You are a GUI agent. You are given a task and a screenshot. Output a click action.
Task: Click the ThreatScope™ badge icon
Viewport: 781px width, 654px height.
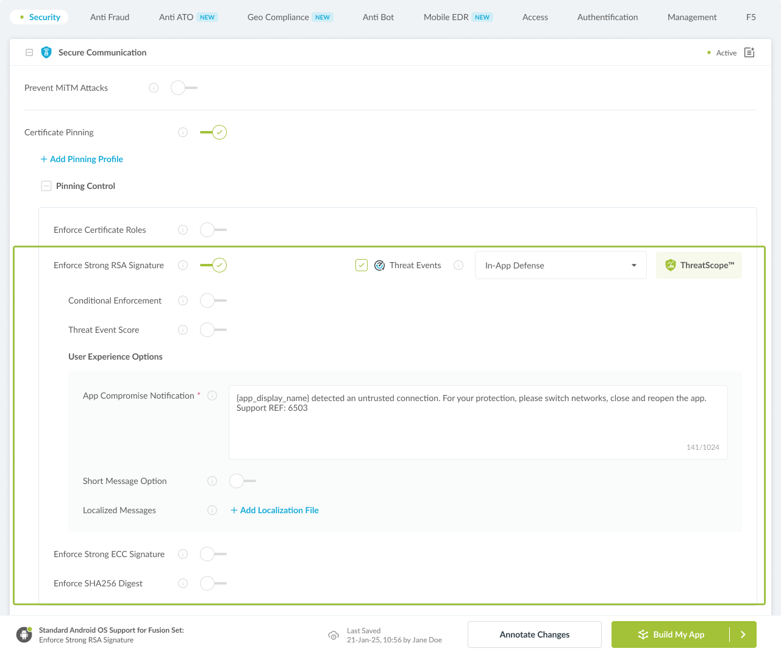tap(670, 265)
